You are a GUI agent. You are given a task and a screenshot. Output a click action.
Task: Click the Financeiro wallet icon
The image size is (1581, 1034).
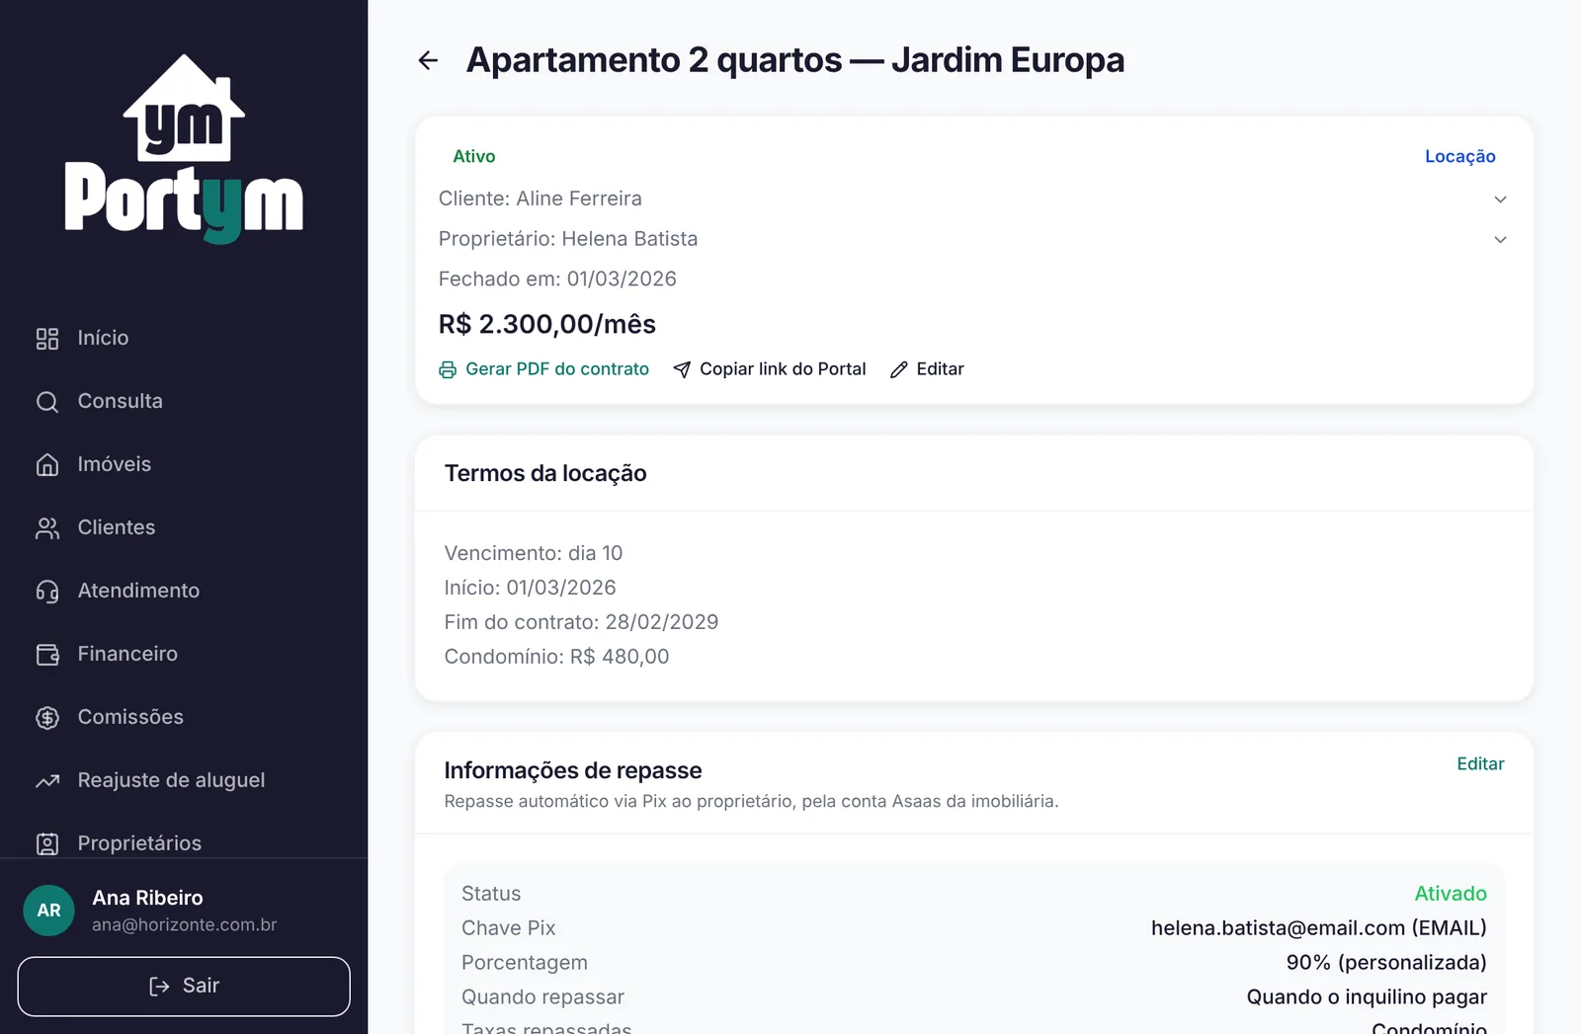(x=47, y=655)
